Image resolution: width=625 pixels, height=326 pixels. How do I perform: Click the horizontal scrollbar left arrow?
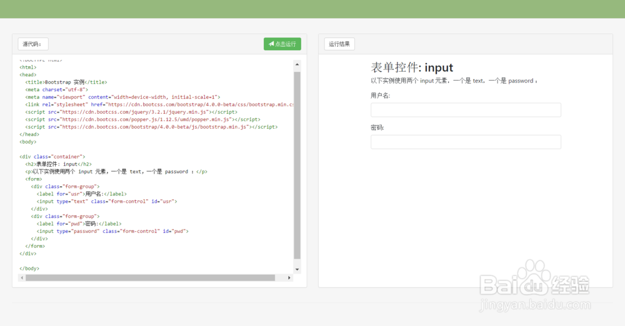22,278
